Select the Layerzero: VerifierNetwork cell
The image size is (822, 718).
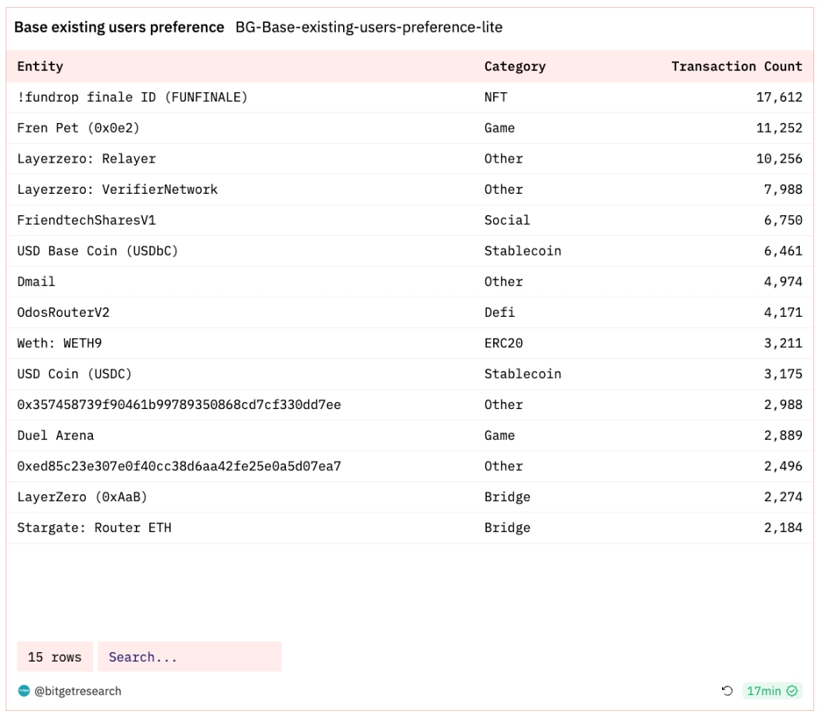pos(117,189)
